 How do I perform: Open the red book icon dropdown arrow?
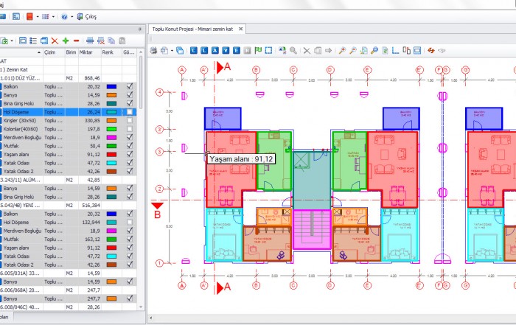pyautogui.click(x=37, y=15)
